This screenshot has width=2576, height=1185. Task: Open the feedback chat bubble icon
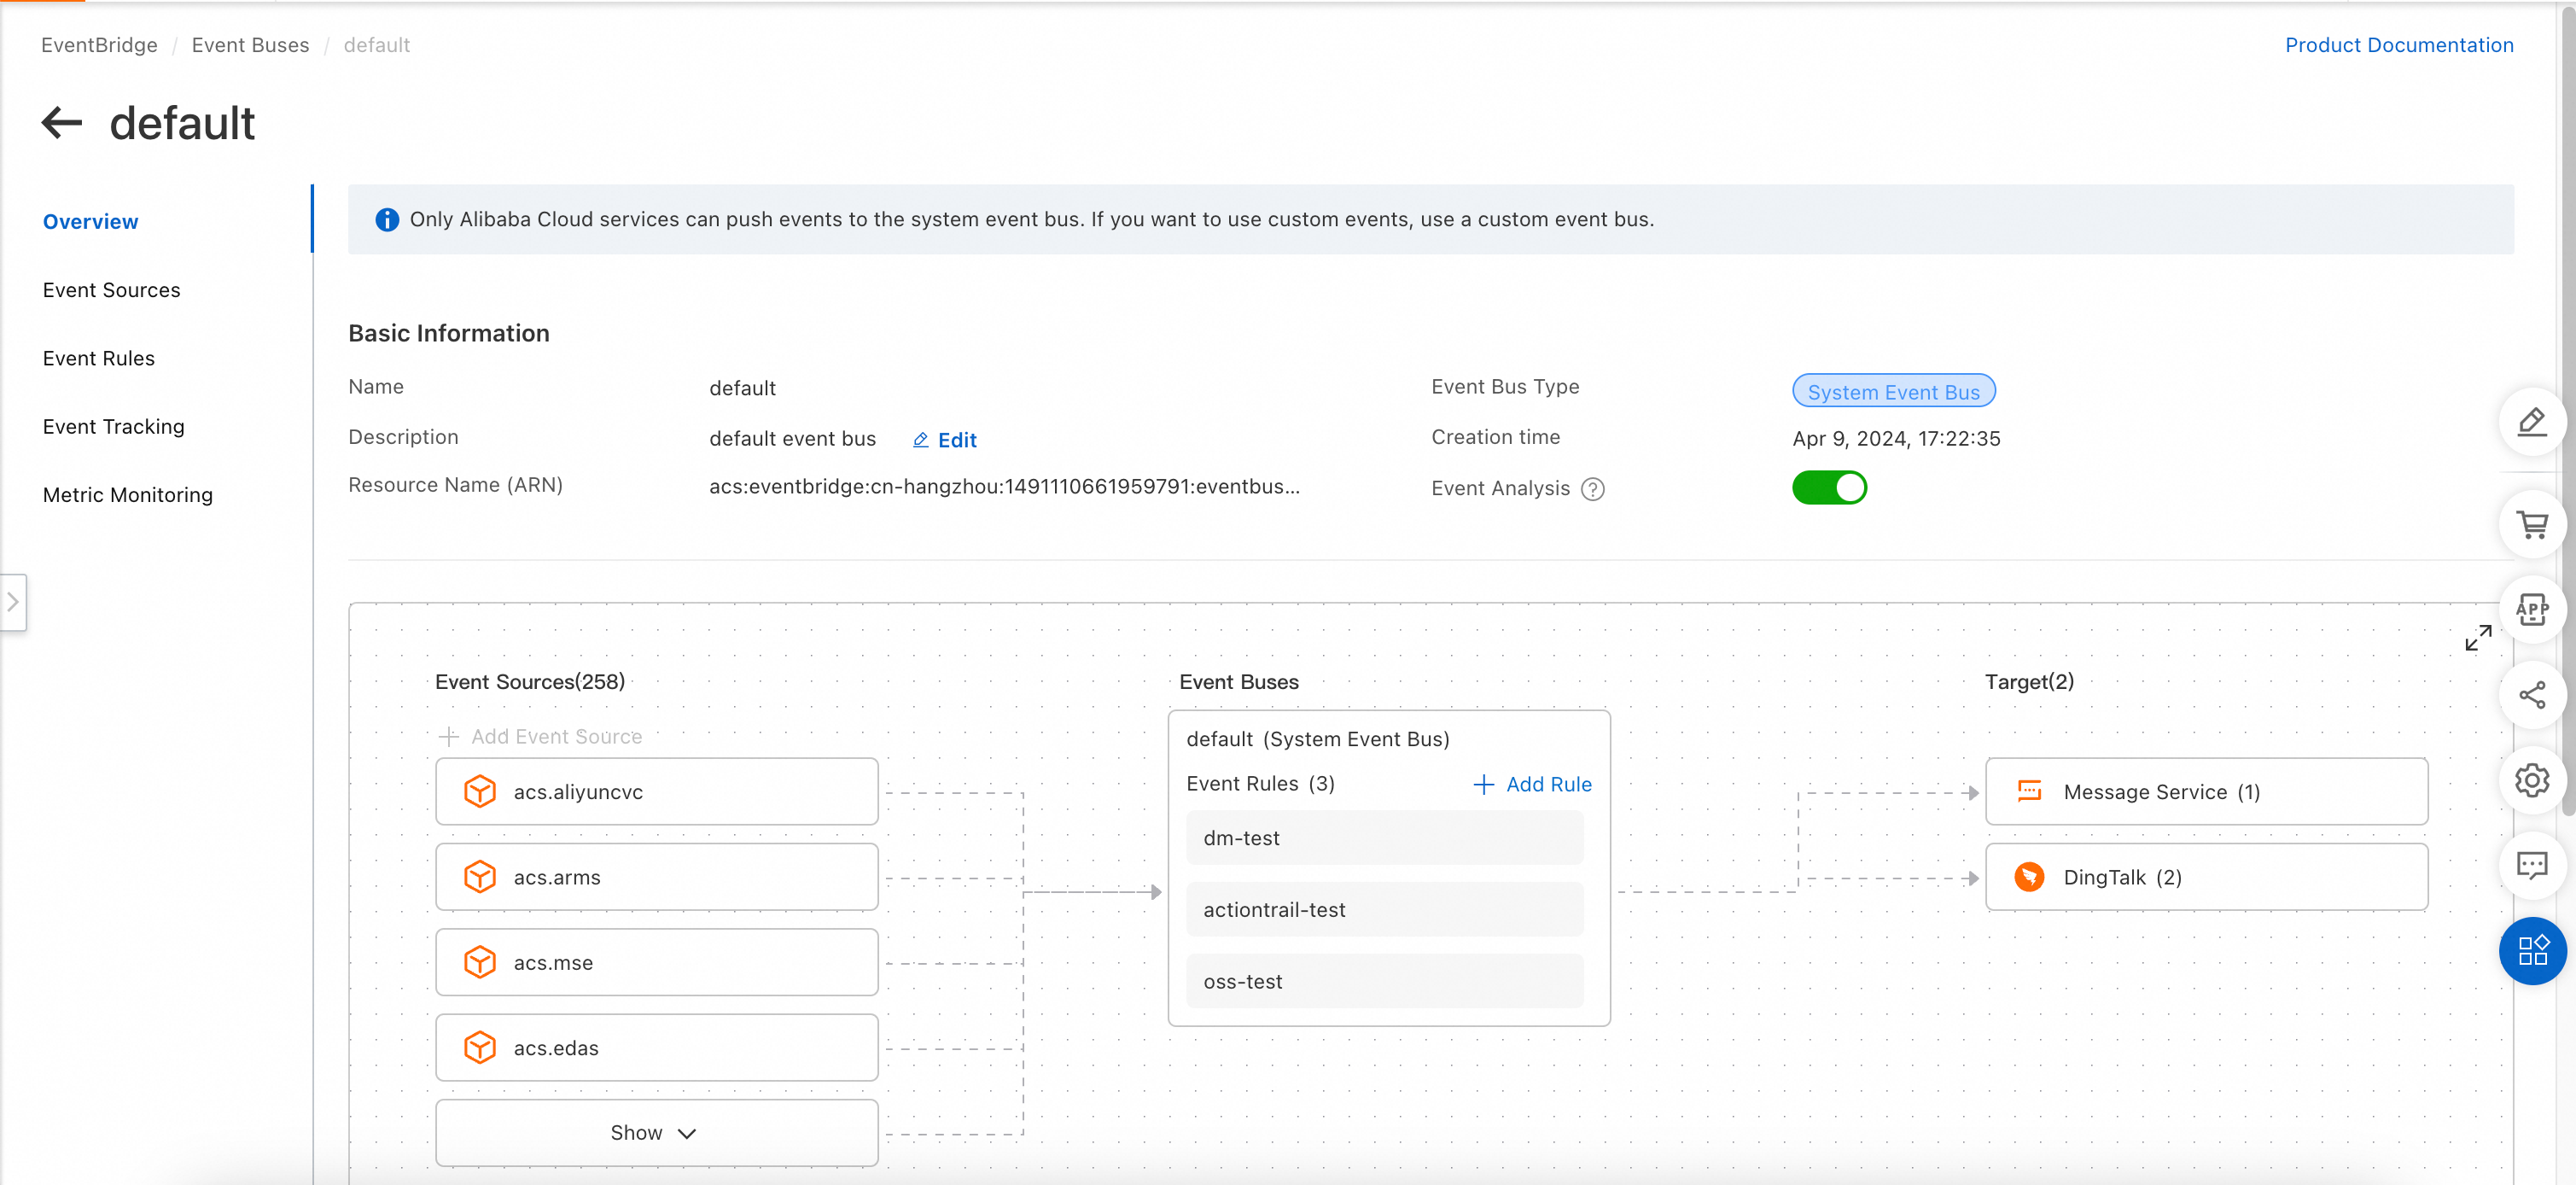pos(2531,865)
